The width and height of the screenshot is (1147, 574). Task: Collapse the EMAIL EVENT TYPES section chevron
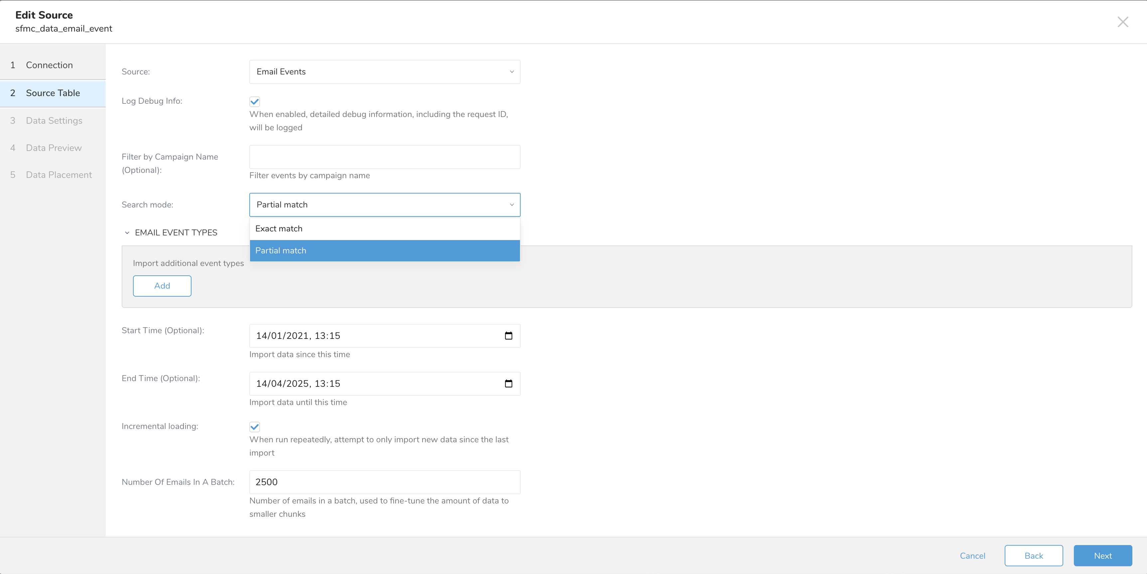[127, 232]
